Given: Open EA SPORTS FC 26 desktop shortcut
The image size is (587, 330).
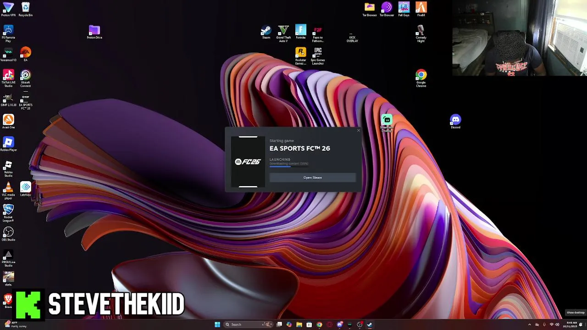Looking at the screenshot, I should click(25, 101).
